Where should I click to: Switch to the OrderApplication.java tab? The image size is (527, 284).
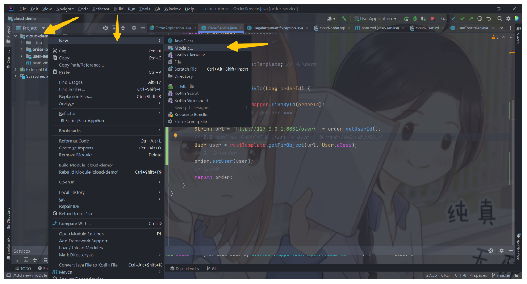[x=173, y=28]
